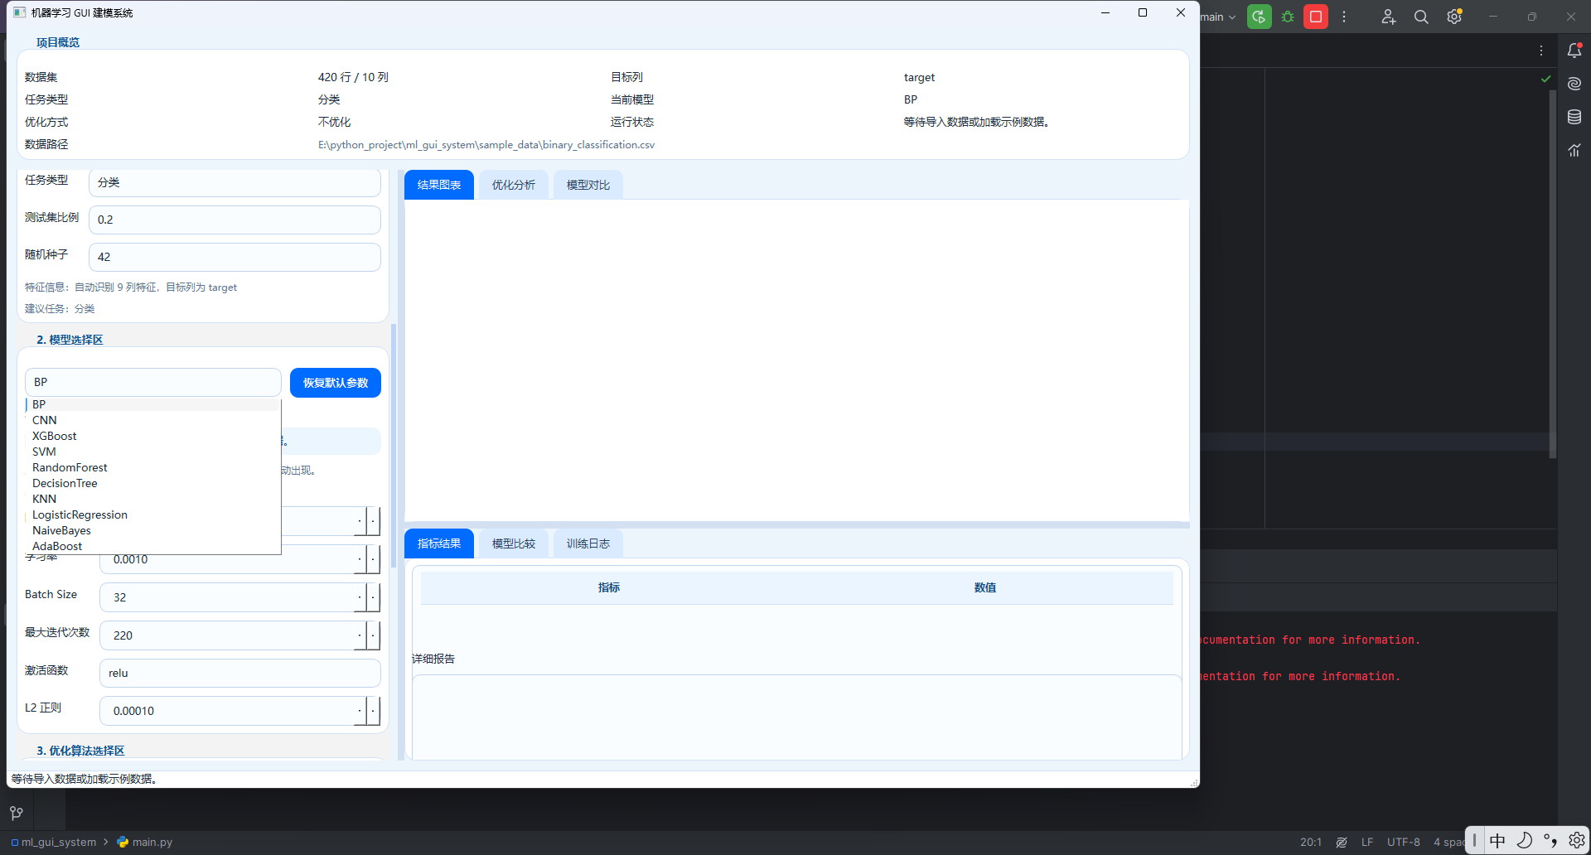1591x855 pixels.
Task: Open the 任务类型 combo box showing 分类
Action: point(235,182)
